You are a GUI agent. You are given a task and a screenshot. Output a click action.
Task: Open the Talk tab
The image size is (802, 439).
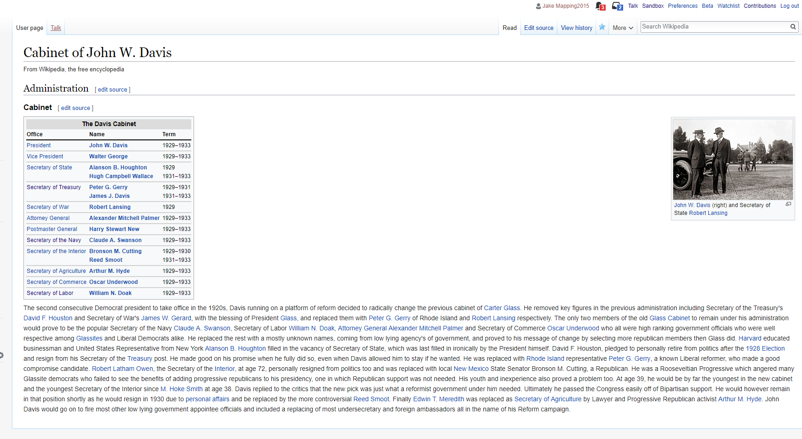(x=56, y=28)
